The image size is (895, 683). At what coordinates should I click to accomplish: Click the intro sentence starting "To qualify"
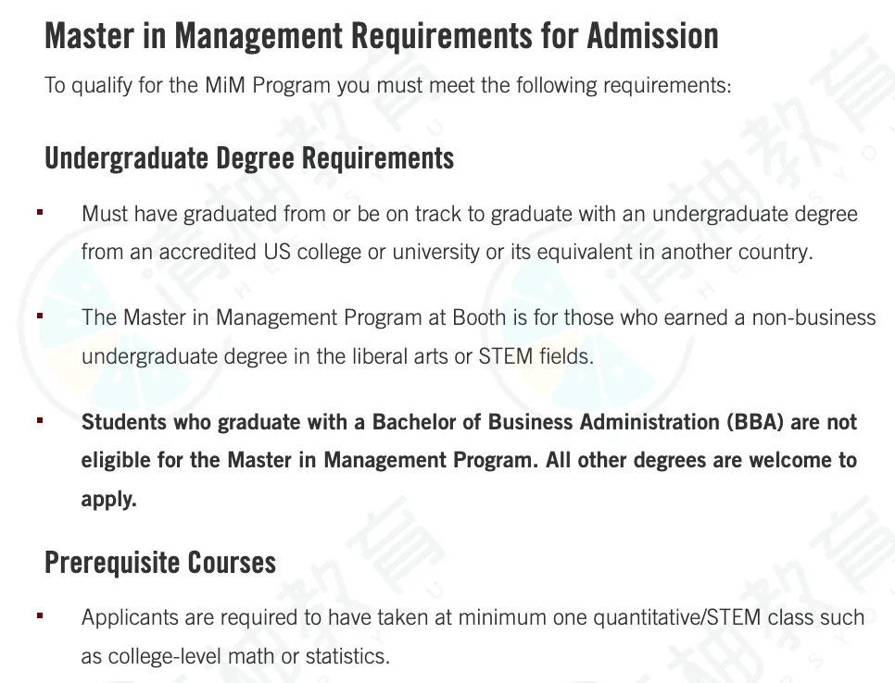[387, 86]
